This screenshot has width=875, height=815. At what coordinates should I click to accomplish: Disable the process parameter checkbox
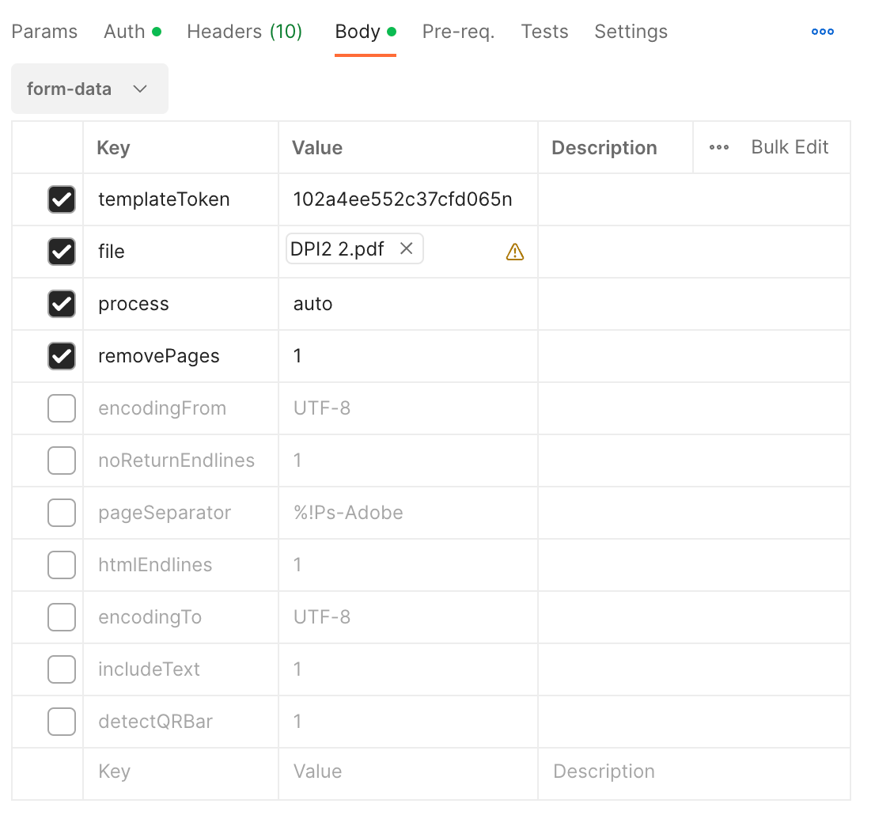pyautogui.click(x=62, y=304)
